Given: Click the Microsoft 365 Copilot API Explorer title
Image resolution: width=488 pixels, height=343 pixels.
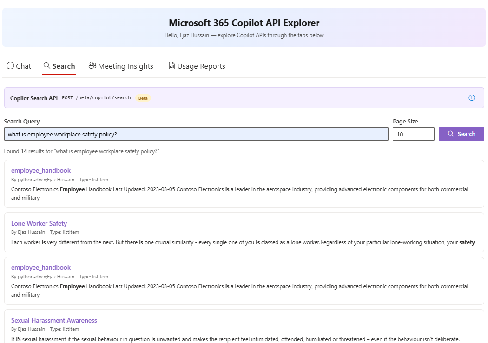Looking at the screenshot, I should click(x=244, y=22).
